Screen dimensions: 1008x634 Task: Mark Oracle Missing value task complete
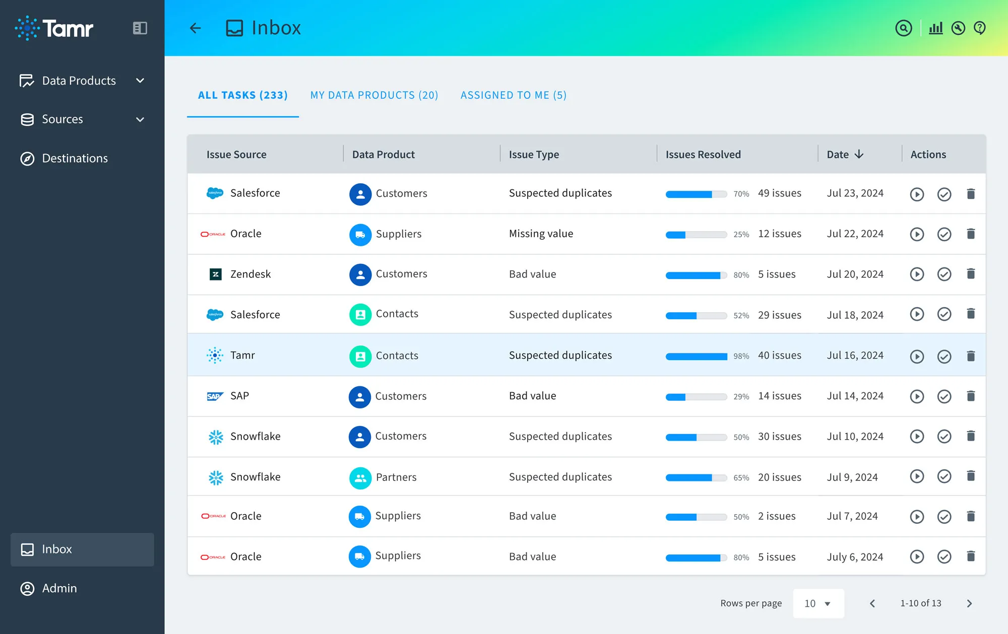(944, 234)
